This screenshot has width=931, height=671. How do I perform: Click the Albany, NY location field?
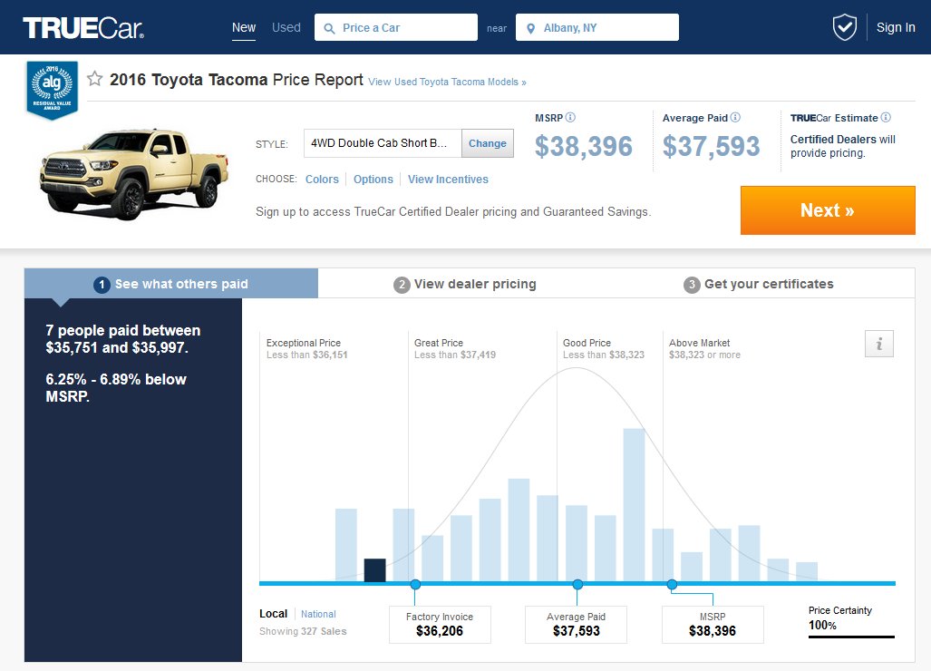pyautogui.click(x=597, y=27)
